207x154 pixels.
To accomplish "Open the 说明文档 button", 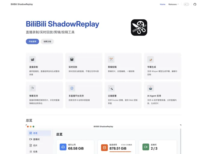I will (47, 42).
